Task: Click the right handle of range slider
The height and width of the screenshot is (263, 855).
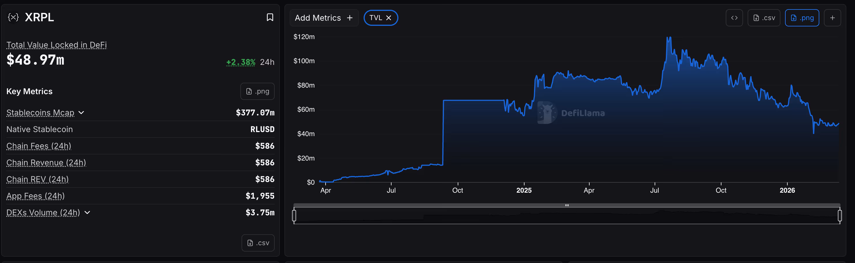Action: coord(839,216)
